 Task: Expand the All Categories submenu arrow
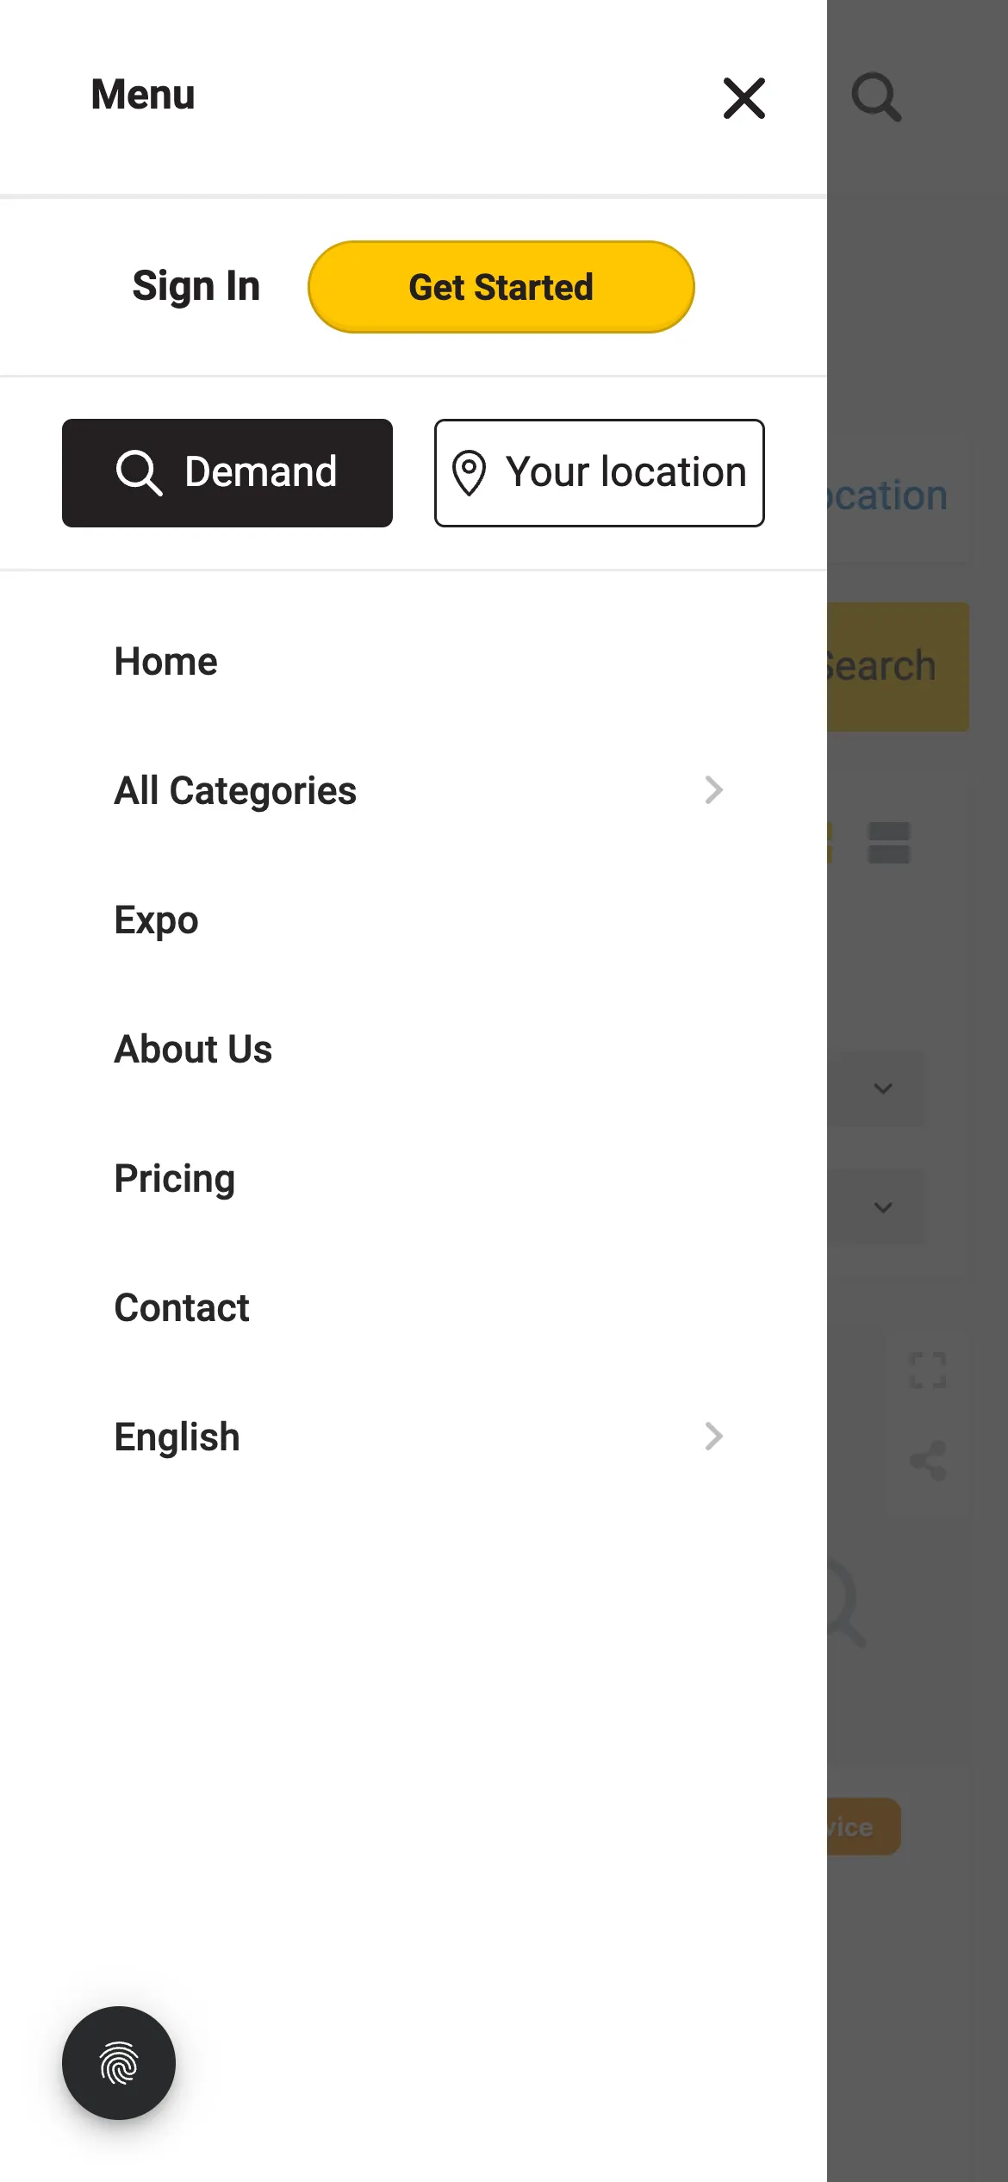(x=713, y=790)
